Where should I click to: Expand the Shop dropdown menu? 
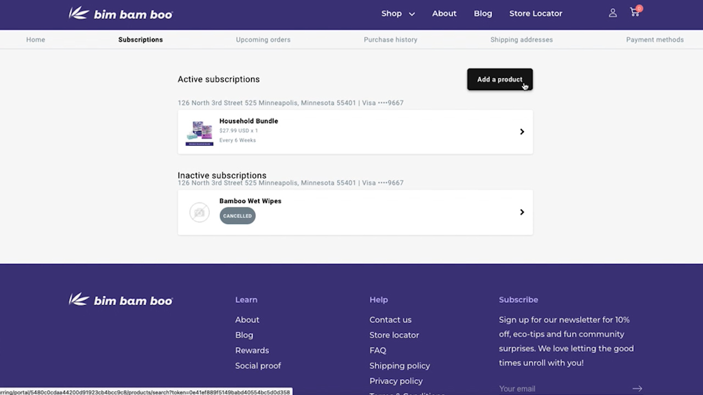[x=398, y=14]
